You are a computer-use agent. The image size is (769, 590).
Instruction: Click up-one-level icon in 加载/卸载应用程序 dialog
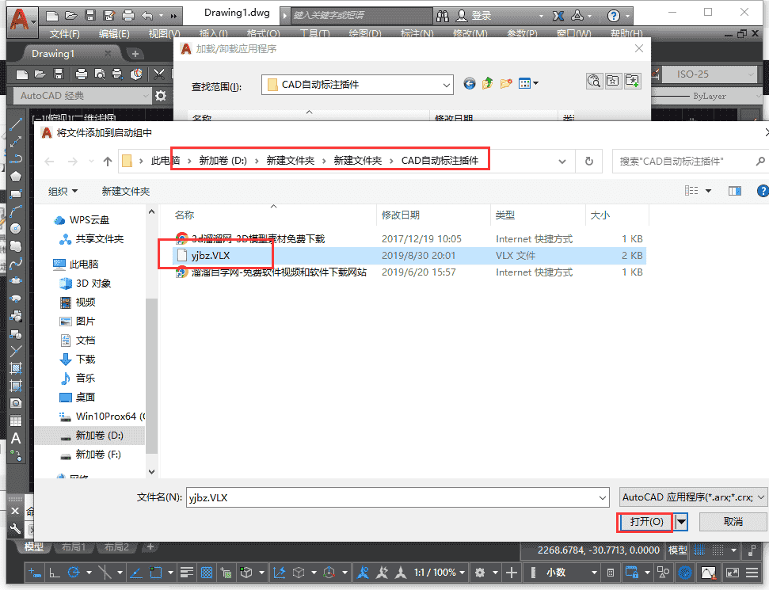tap(488, 84)
